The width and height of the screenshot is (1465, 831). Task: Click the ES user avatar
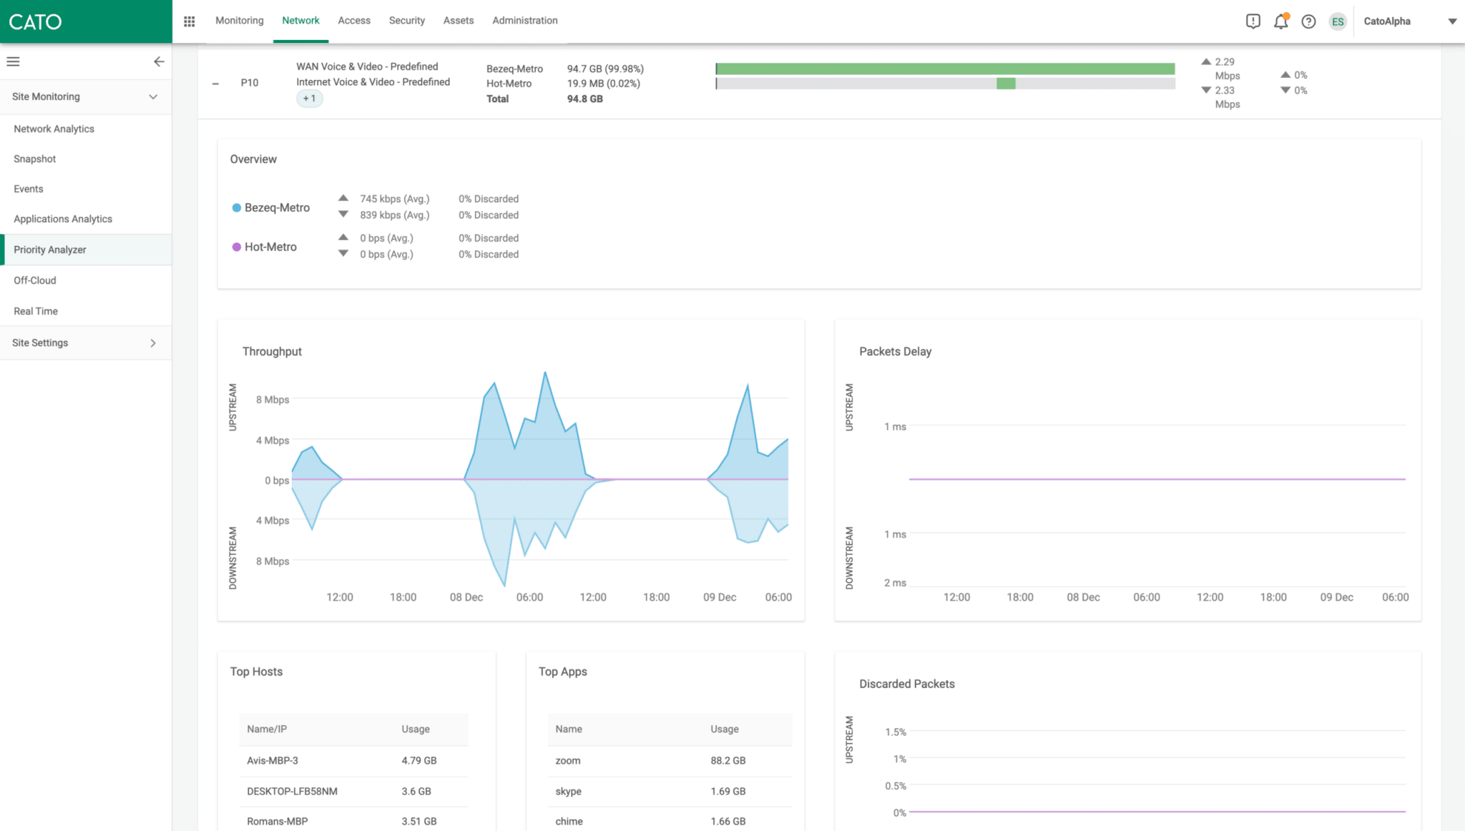[1337, 21]
